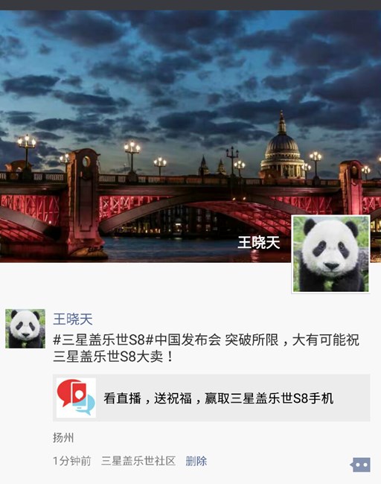Open the blue 王晓天 poster name
The image size is (381, 484).
pos(73,319)
